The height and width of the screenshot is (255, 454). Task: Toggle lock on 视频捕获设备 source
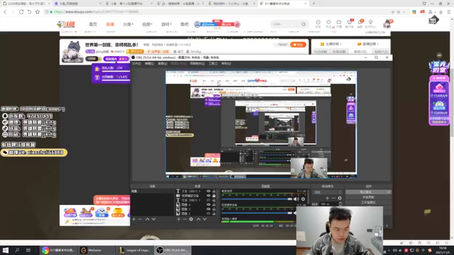(214, 195)
